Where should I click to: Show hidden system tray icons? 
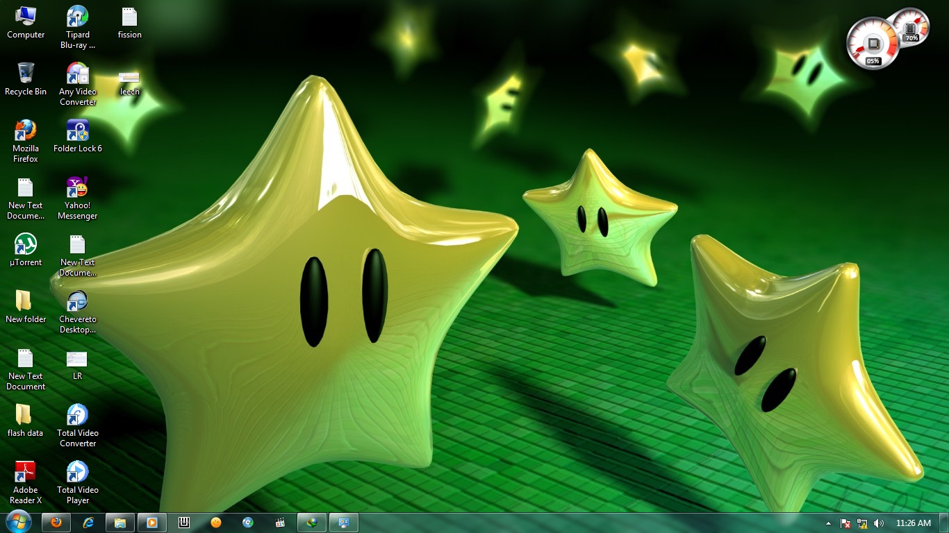point(828,523)
